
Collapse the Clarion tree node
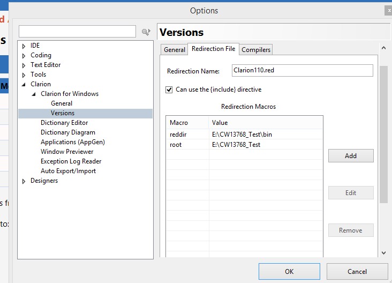24,85
